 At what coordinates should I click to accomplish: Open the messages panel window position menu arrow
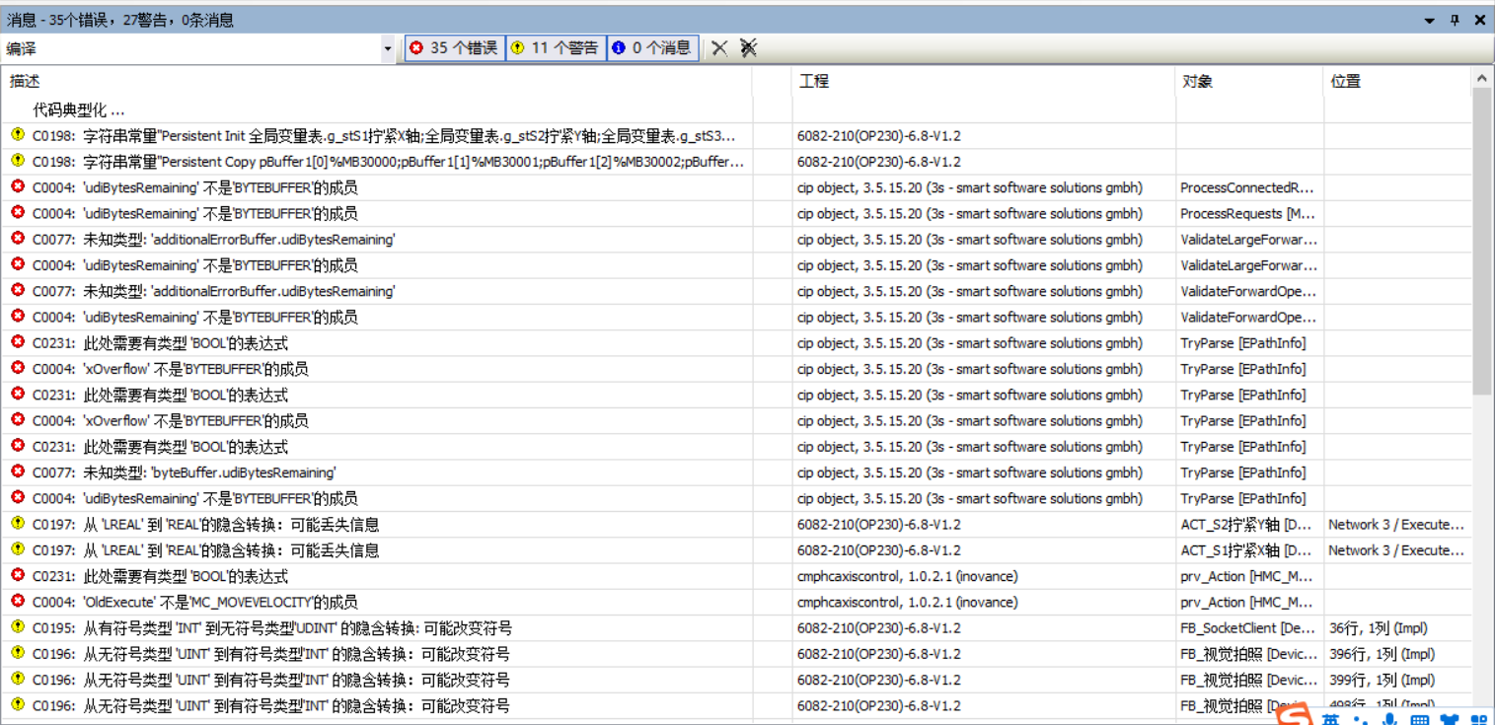pos(1430,20)
